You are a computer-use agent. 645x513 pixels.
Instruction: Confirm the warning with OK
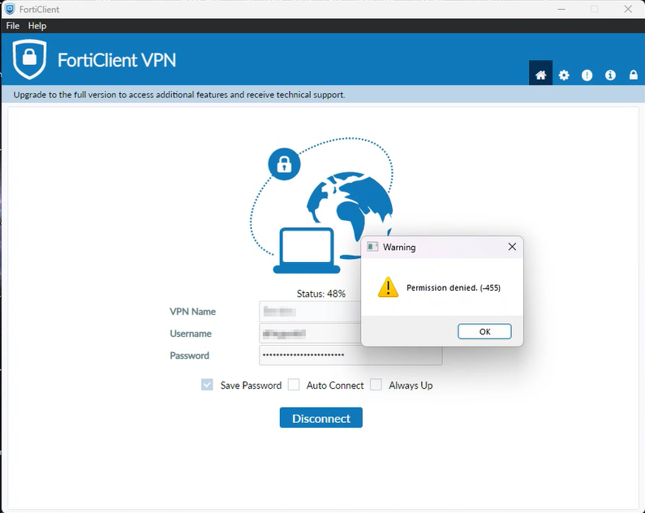[484, 331]
